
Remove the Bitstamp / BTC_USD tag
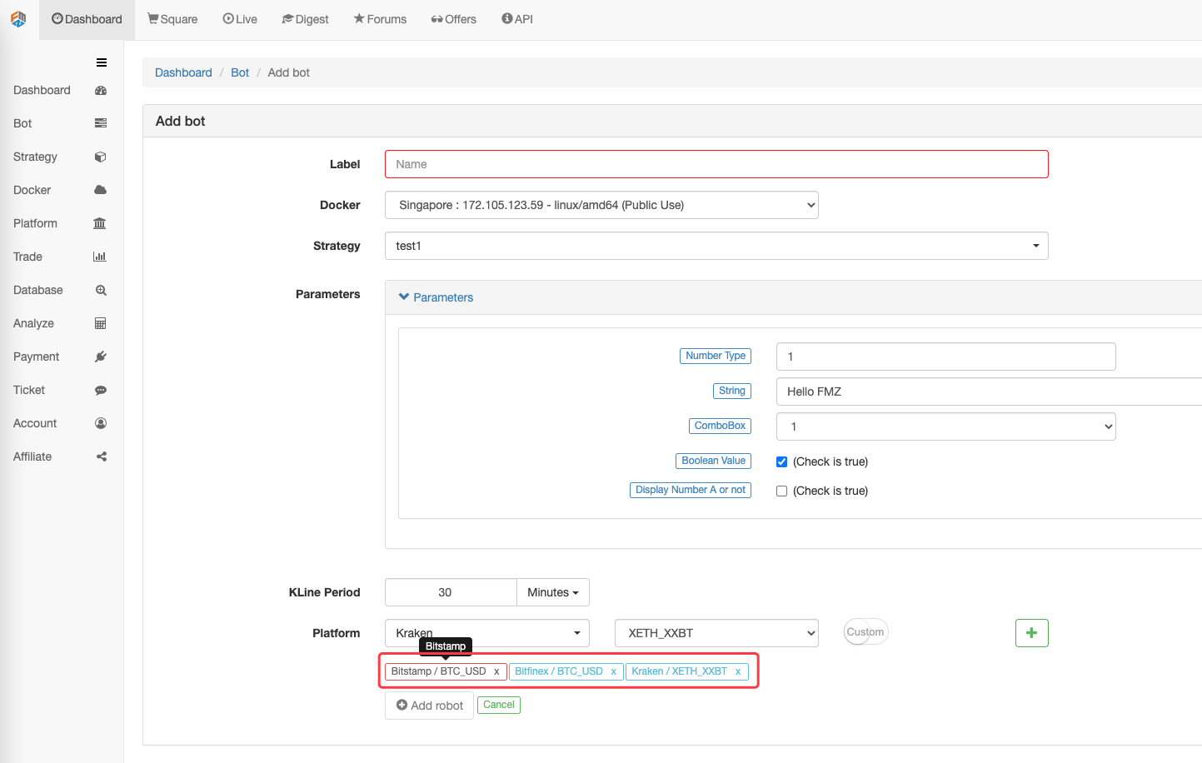point(496,671)
